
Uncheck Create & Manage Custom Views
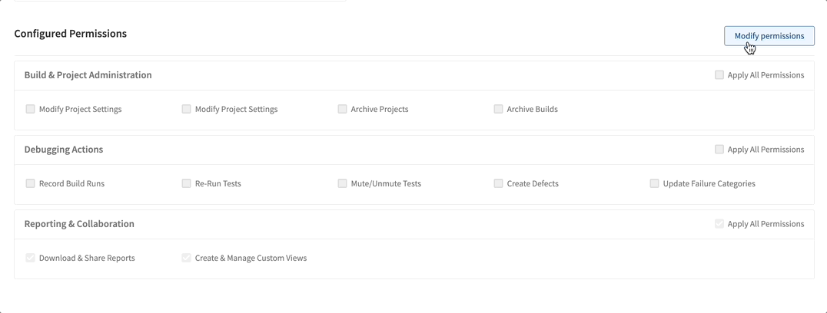(187, 258)
